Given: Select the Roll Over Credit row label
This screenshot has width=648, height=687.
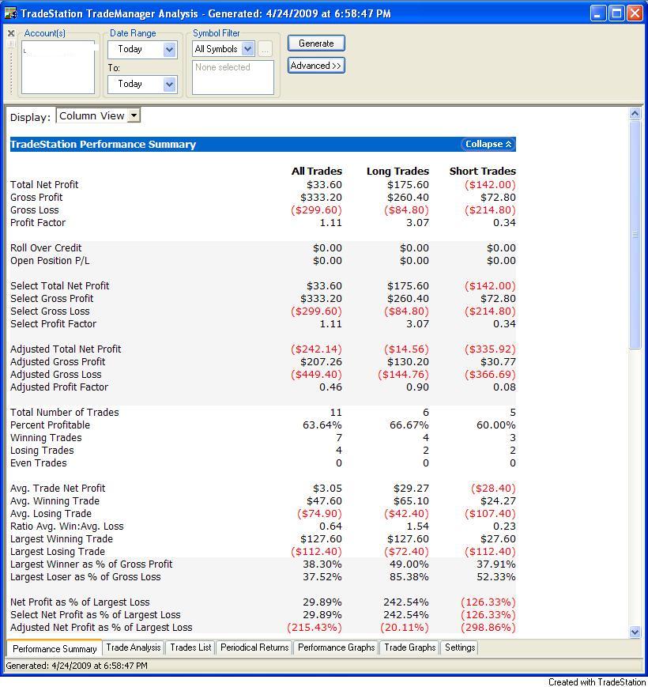Looking at the screenshot, I should click(x=46, y=248).
